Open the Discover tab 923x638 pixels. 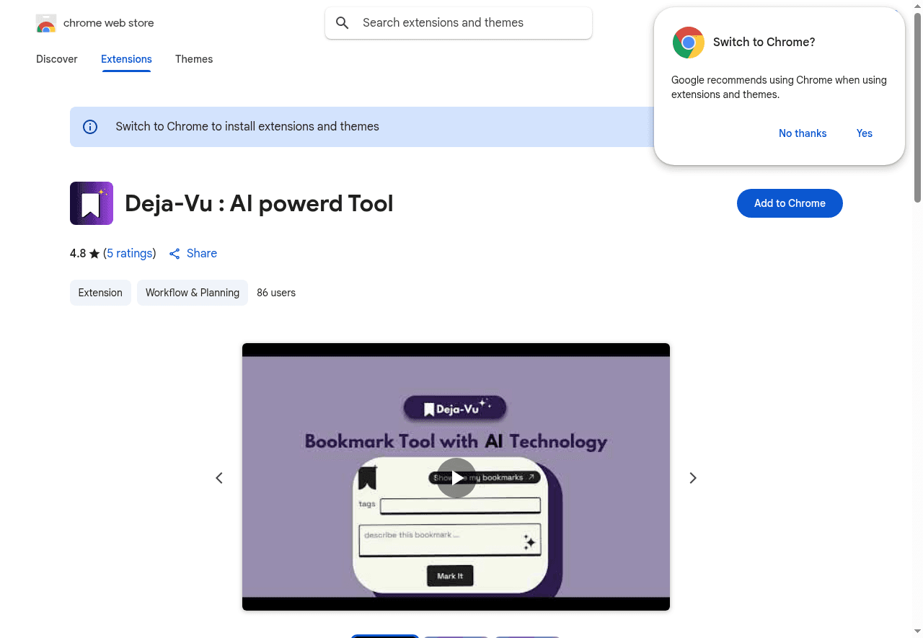tap(57, 59)
